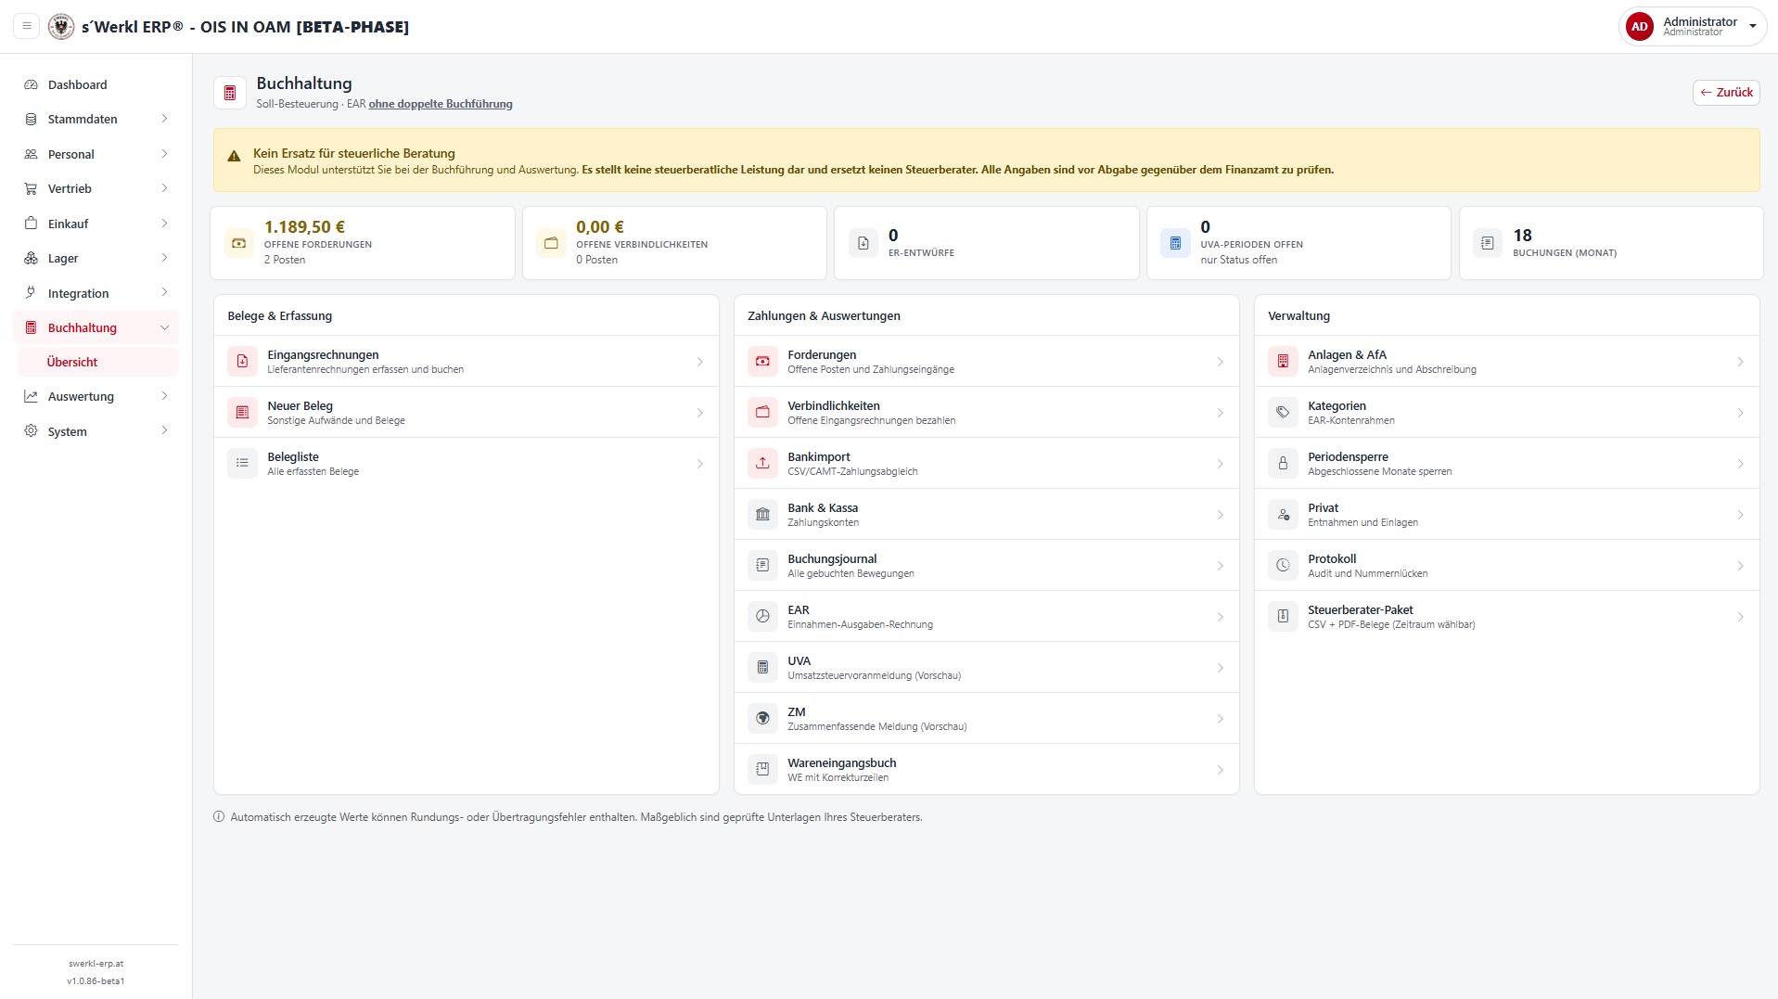Screen dimensions: 1778x999
Task: Open the Auswertung sidebar menu
Action: point(96,397)
